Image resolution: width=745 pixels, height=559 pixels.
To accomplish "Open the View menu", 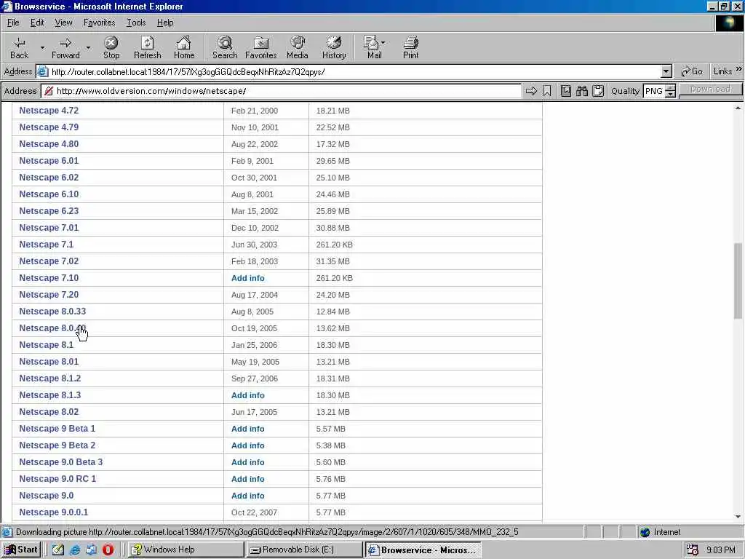I will click(x=63, y=23).
